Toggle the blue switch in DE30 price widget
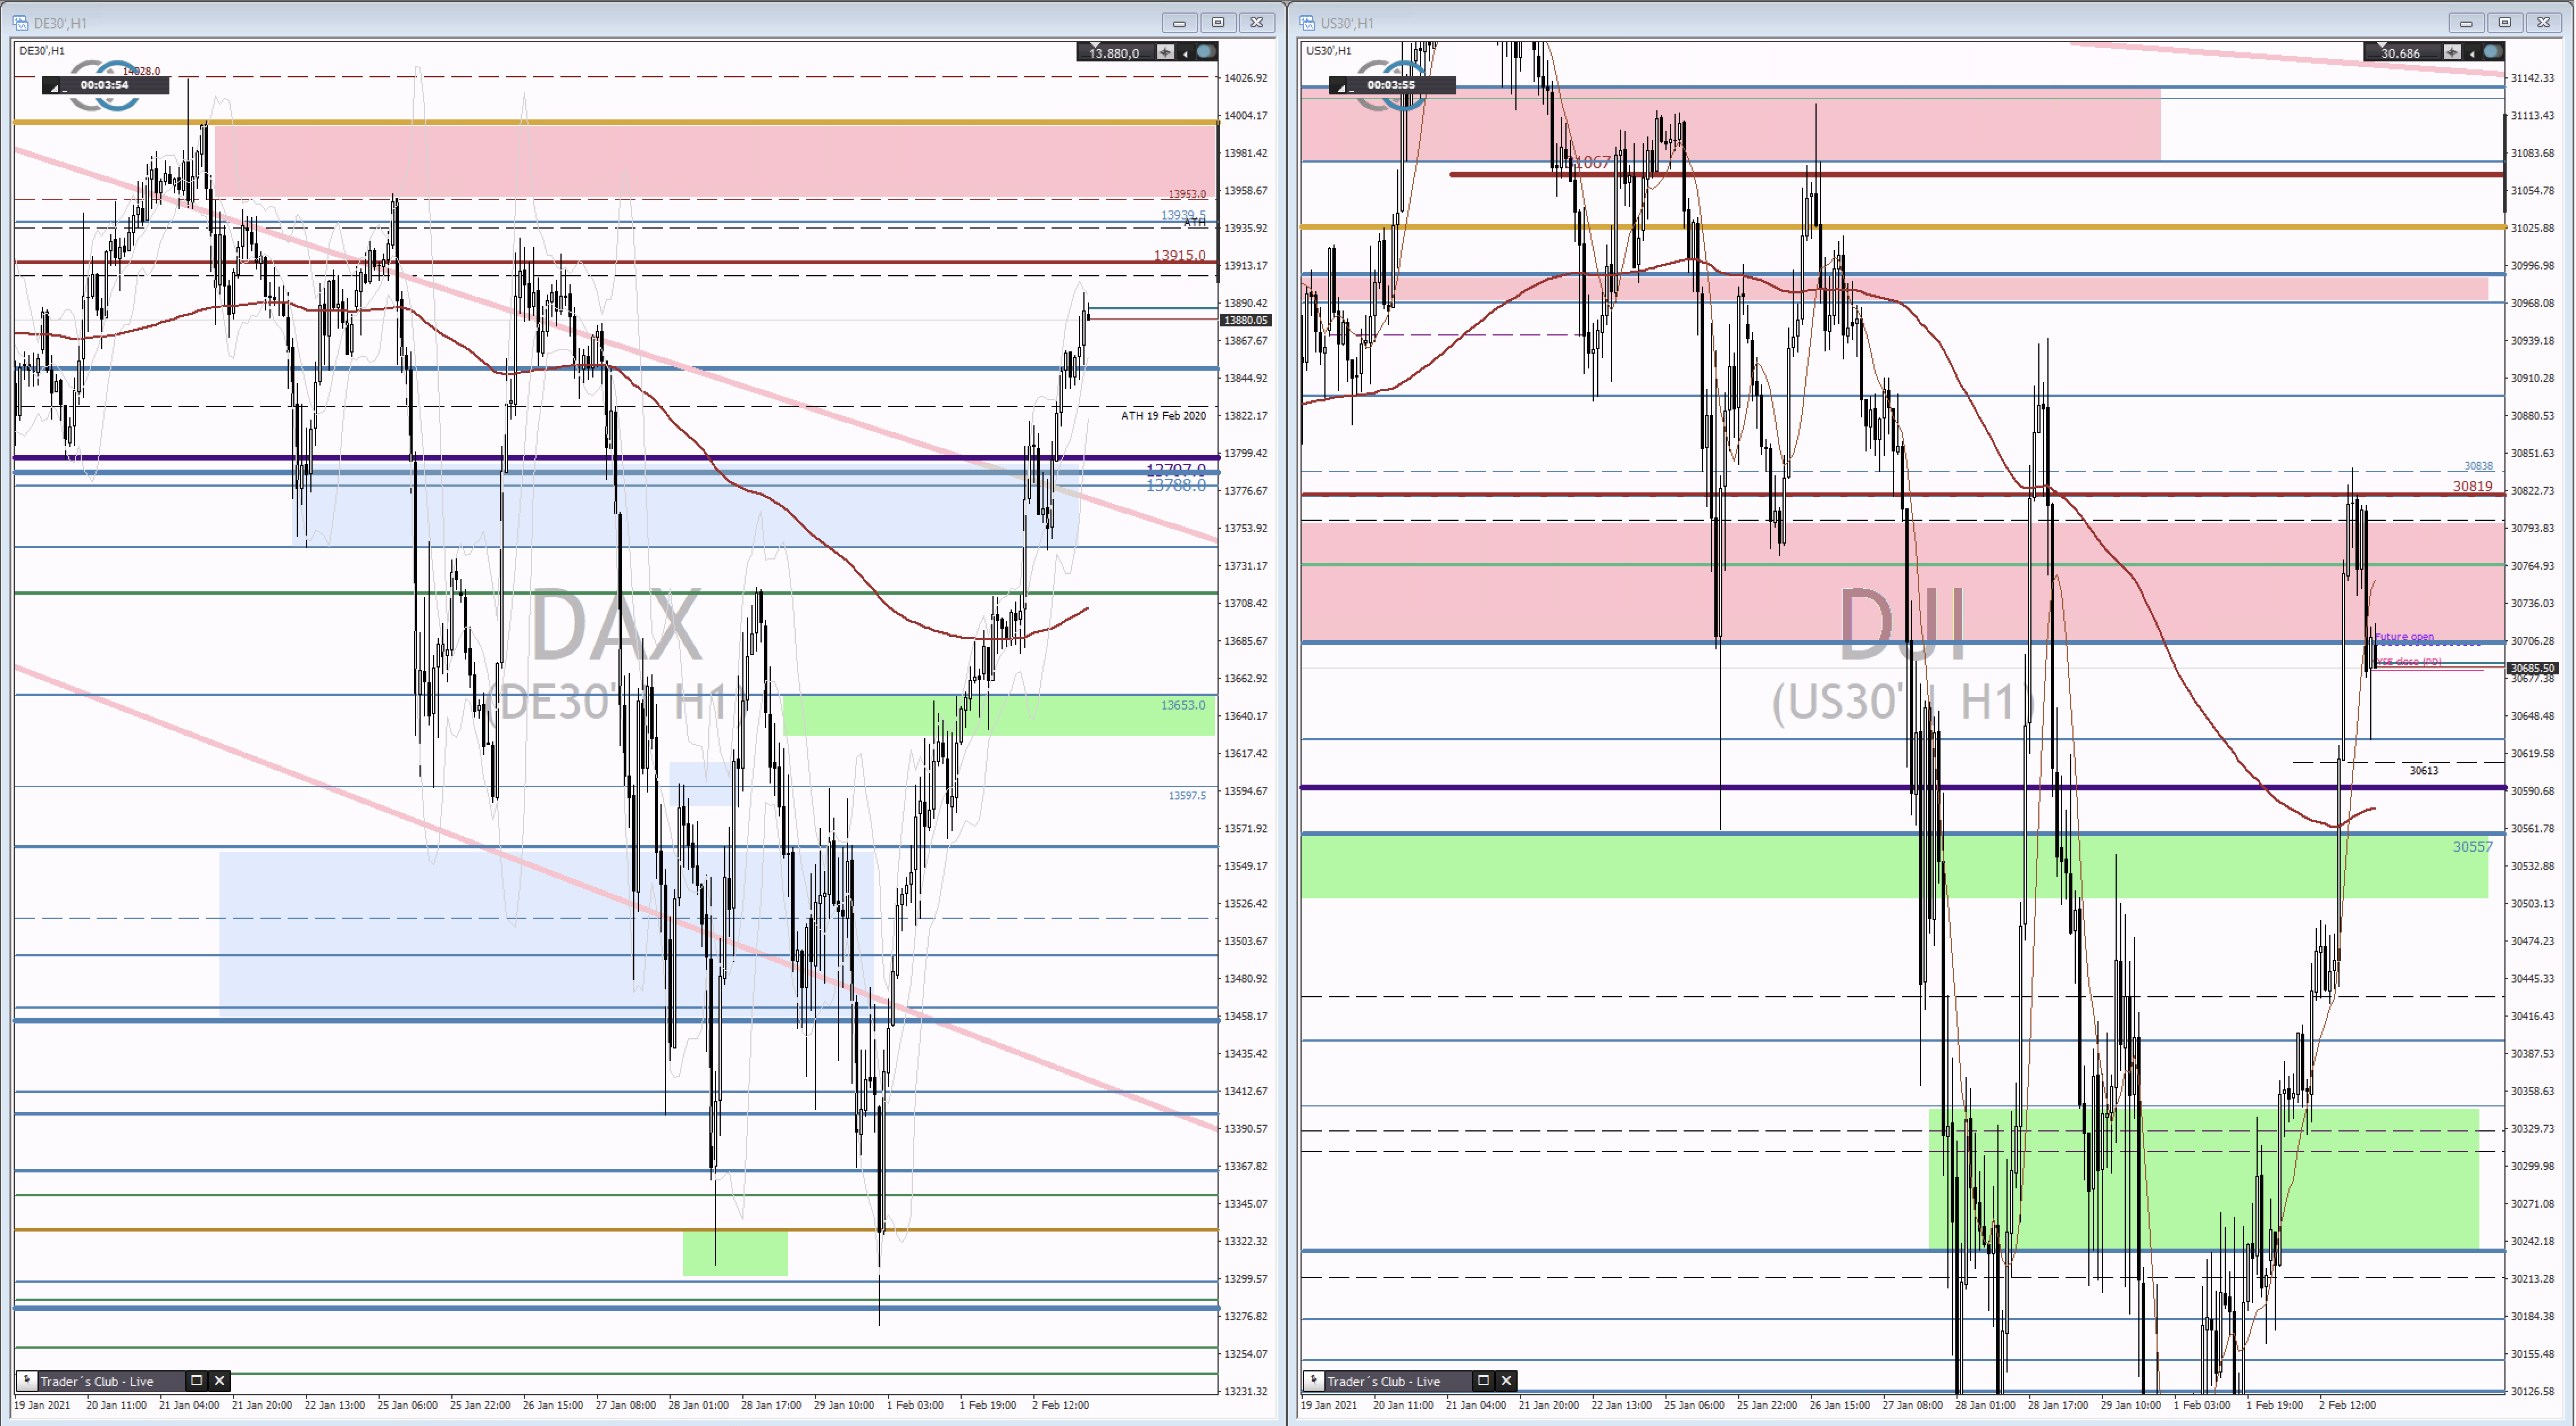2576x1426 pixels. click(x=1206, y=52)
